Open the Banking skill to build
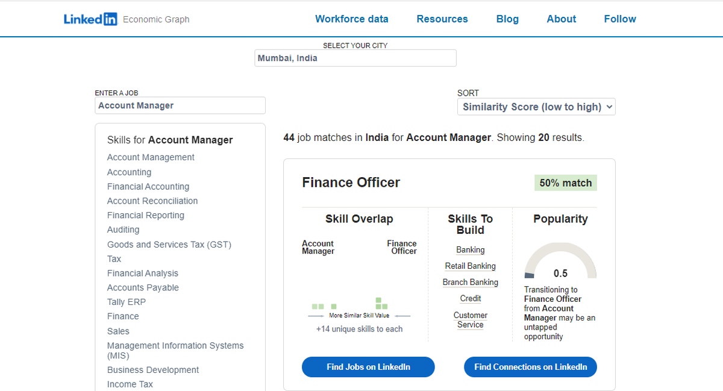 pyautogui.click(x=470, y=249)
